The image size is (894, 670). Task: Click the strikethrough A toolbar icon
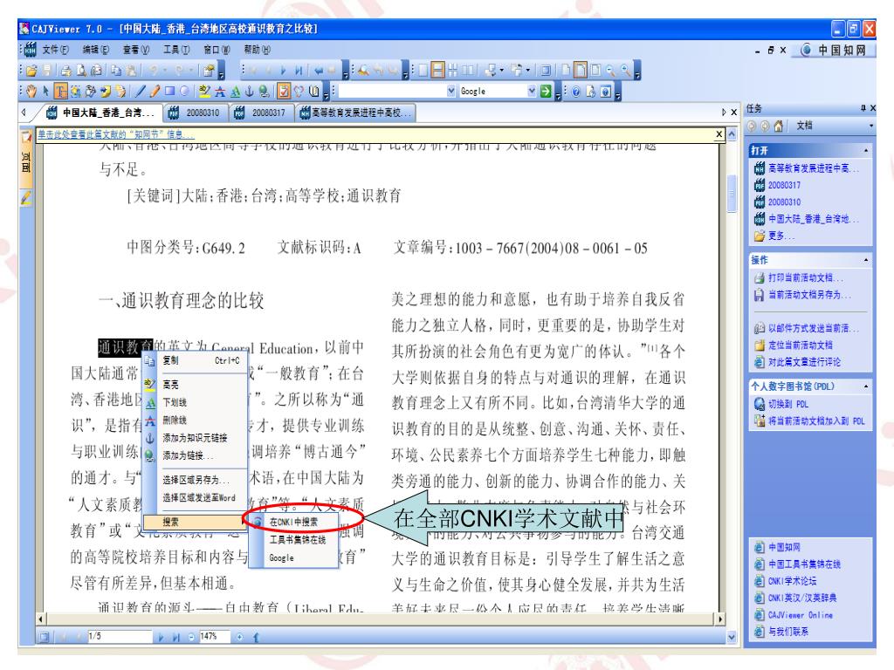220,91
